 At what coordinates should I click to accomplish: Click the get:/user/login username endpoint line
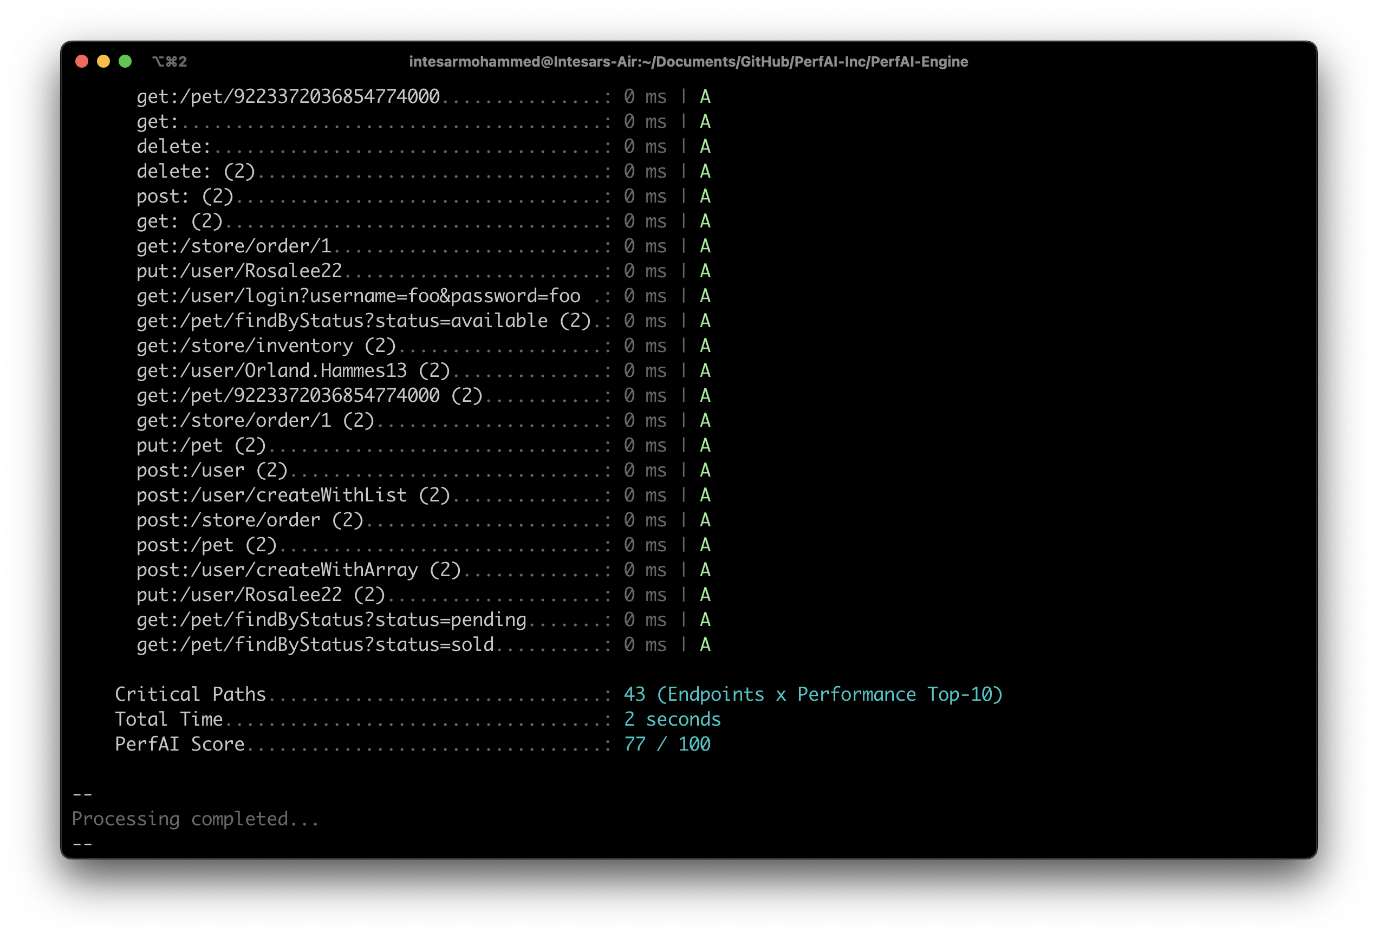pos(358,295)
